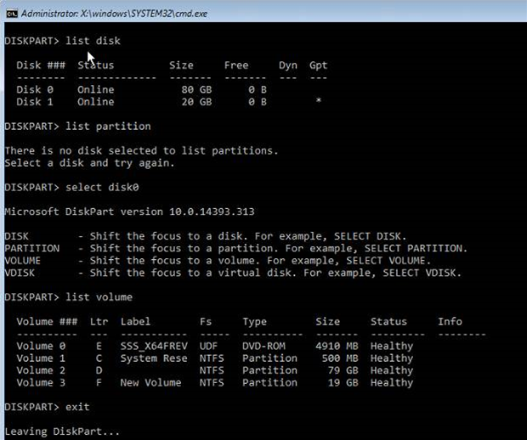
Task: Click the 'Dyn' column header
Action: (x=287, y=65)
